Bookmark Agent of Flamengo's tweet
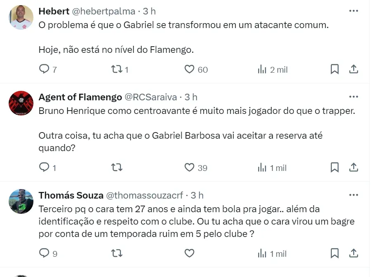 click(335, 168)
